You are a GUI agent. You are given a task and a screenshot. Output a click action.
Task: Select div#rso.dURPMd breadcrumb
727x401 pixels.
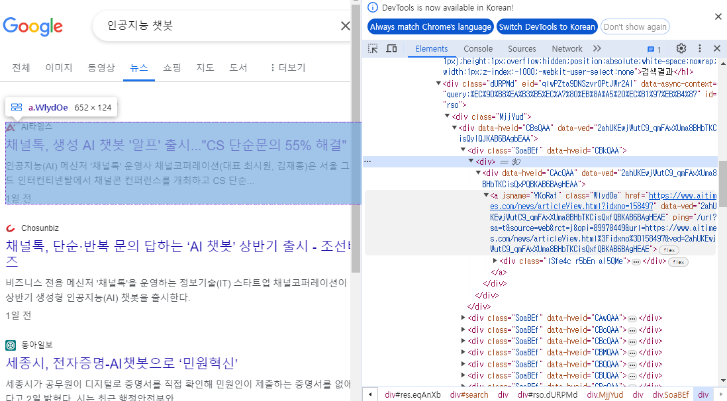coord(548,394)
